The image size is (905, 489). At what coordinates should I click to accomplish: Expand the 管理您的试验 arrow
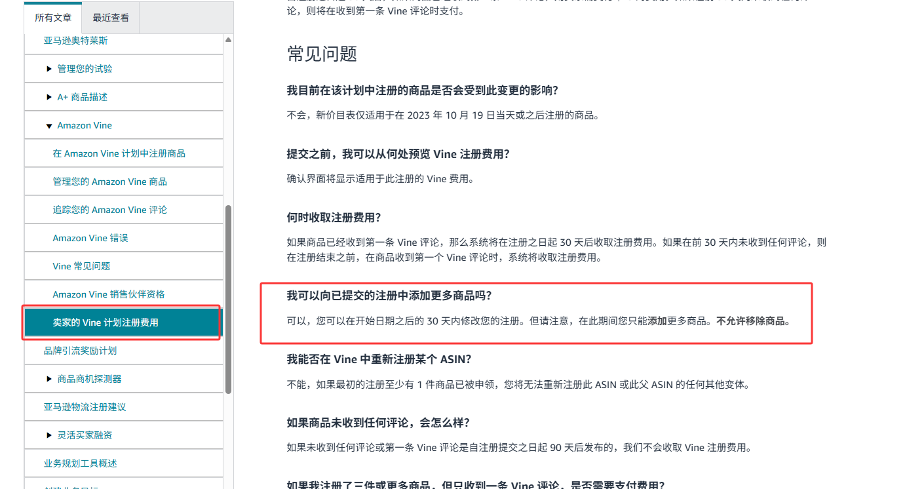49,69
